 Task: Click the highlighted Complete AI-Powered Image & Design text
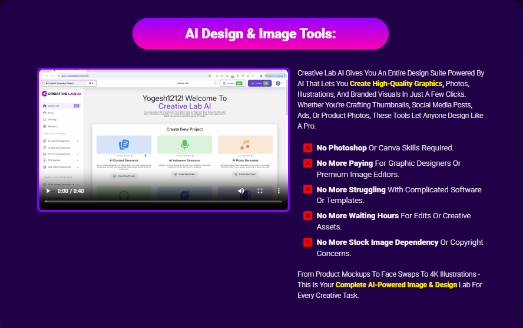coord(396,285)
